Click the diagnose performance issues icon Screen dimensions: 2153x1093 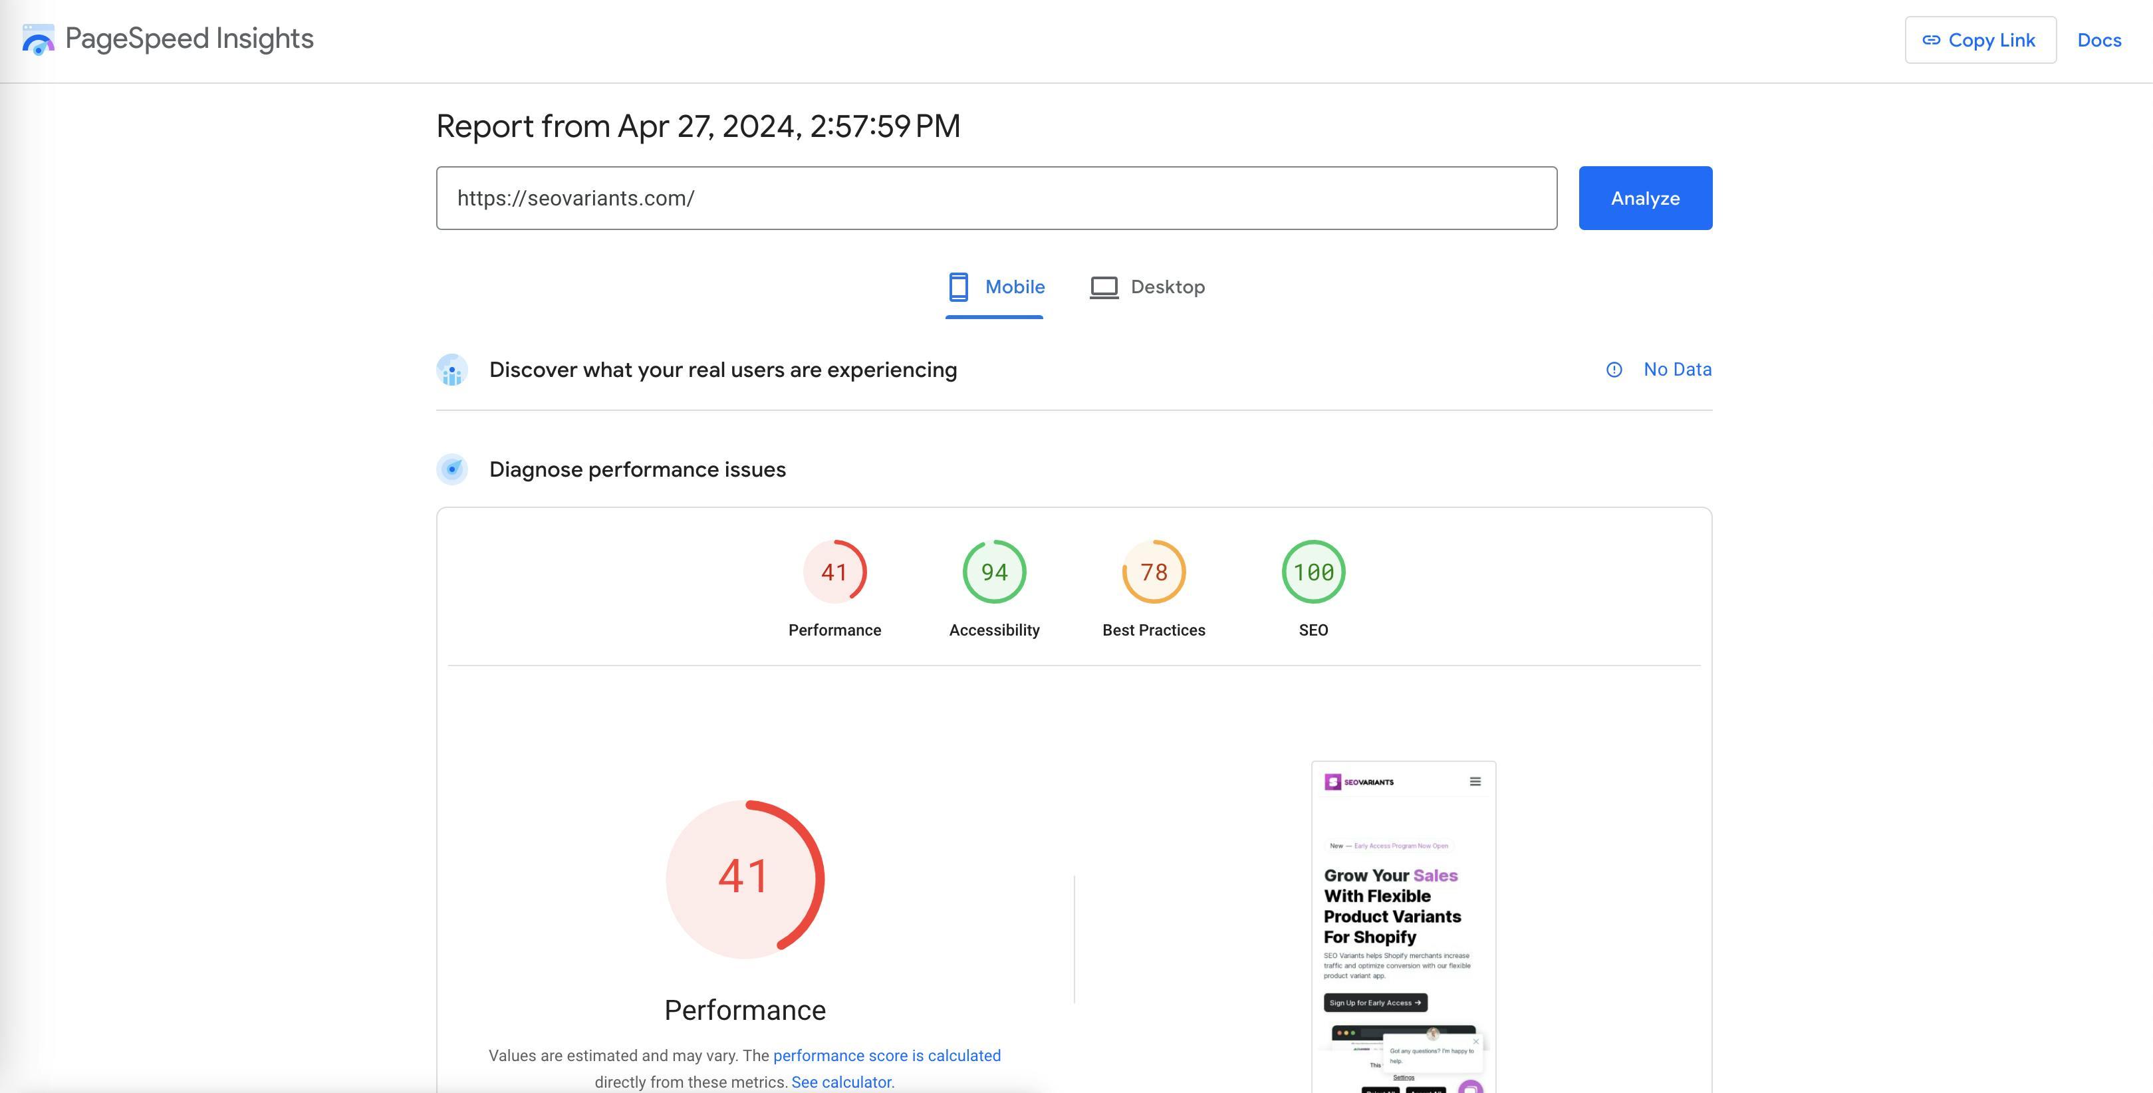click(x=452, y=469)
